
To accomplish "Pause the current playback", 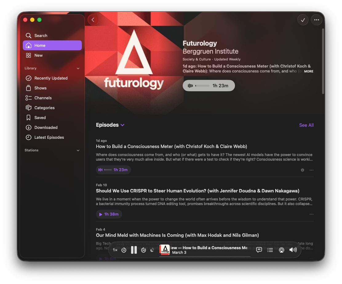I will (x=134, y=250).
